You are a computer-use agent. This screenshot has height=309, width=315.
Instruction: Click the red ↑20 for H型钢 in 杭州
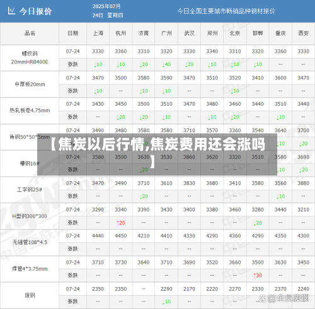[x=121, y=223]
